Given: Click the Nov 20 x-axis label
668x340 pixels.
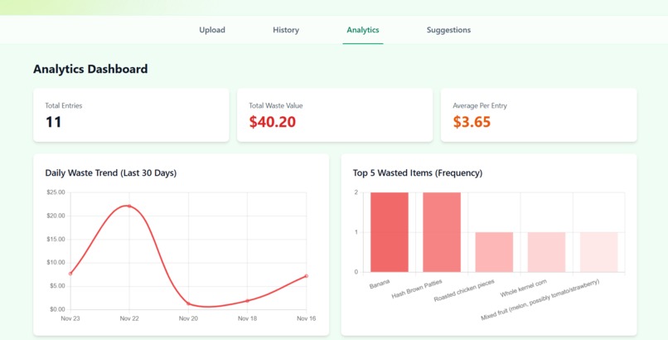Looking at the screenshot, I should [x=188, y=318].
